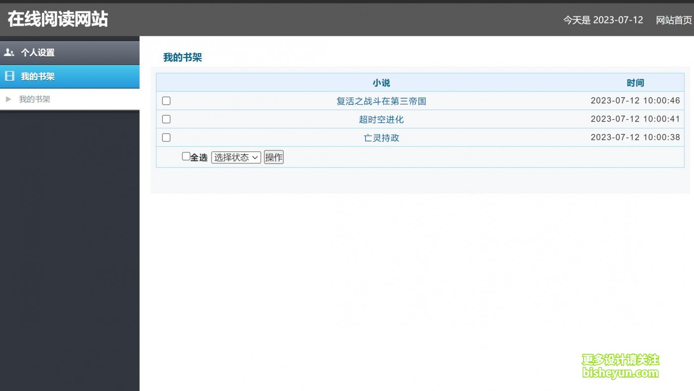This screenshot has width=694, height=391.
Task: Click timestamp 2023-07-12 10:00:41
Action: [636, 119]
